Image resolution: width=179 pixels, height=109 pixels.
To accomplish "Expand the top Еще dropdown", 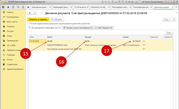I will click(x=166, y=19).
